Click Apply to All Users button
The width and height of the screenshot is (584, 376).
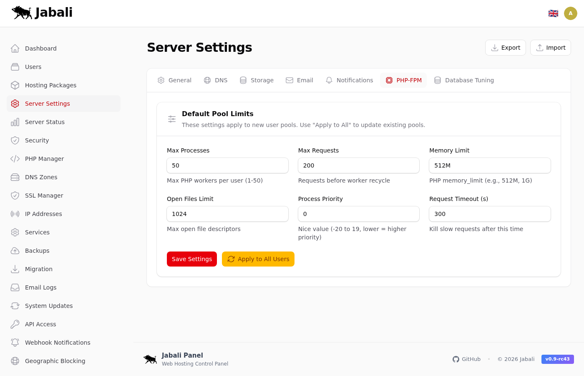point(258,259)
